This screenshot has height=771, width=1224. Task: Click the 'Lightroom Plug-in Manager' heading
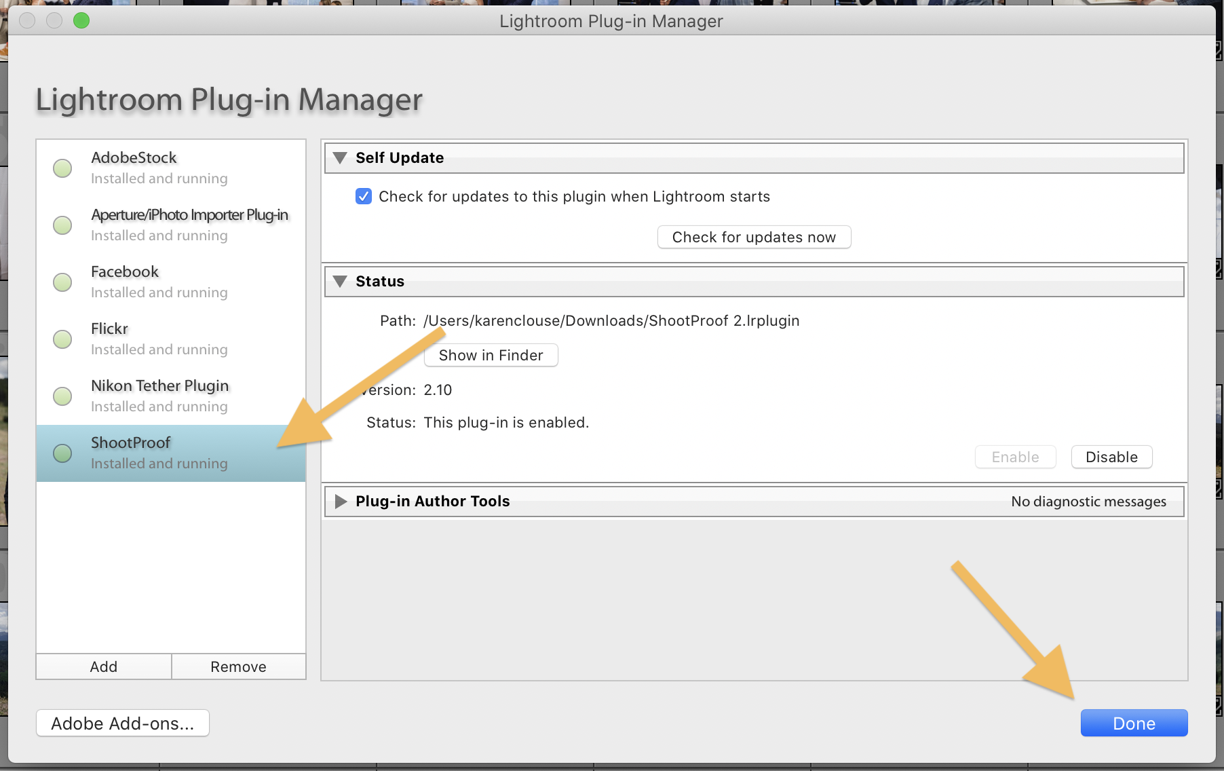229,100
